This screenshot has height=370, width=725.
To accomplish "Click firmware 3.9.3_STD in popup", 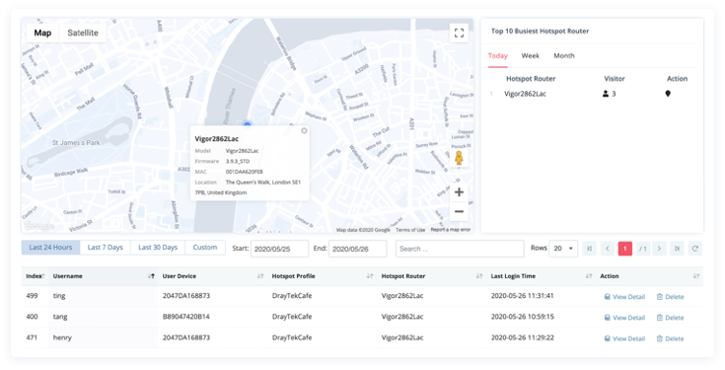I will coord(238,162).
